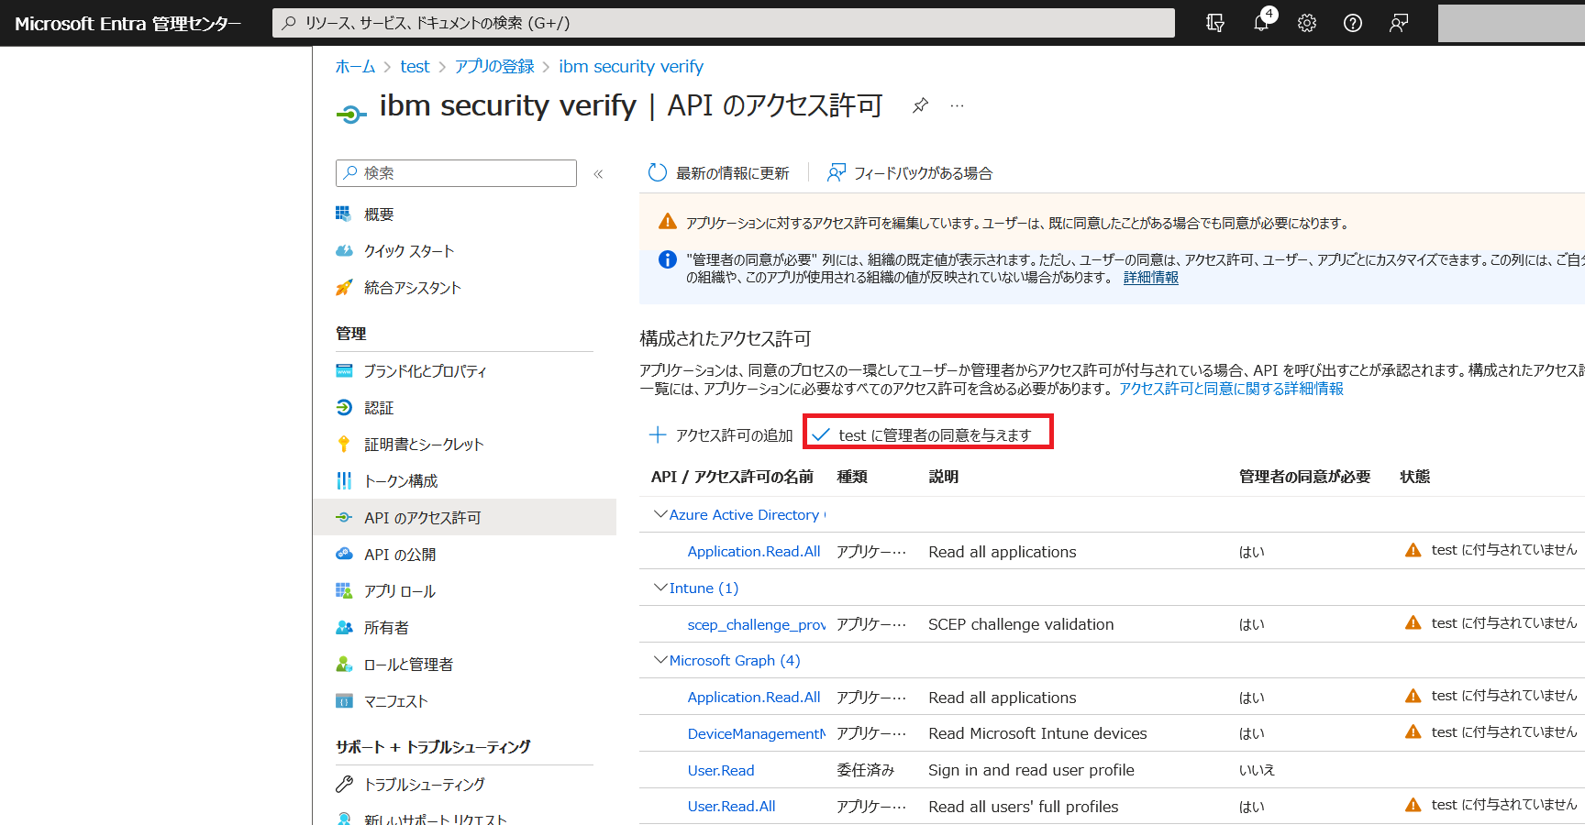The image size is (1585, 825).
Task: Click the 認証 icon in sidebar
Action: [344, 407]
